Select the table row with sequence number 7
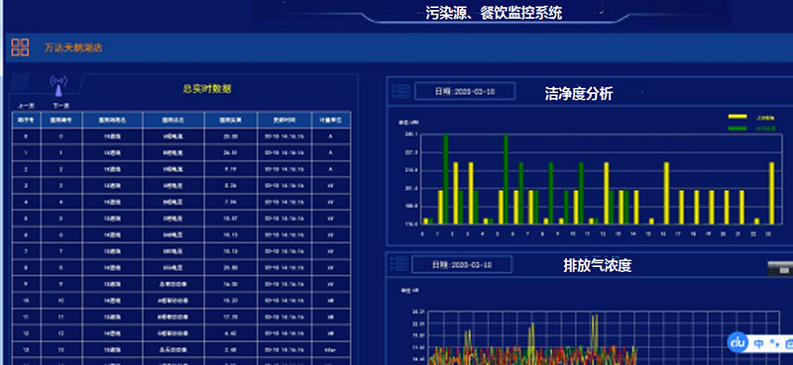The height and width of the screenshot is (365, 793). (181, 251)
